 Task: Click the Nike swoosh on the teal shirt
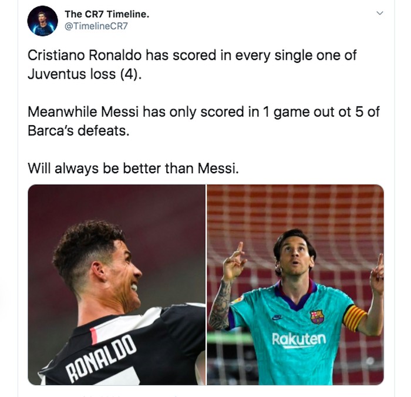(x=277, y=318)
